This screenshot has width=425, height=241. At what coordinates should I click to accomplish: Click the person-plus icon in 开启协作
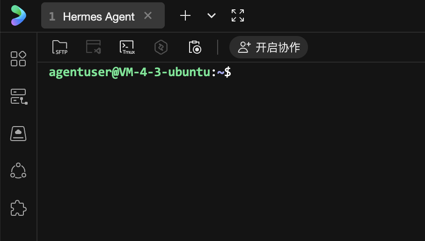pyautogui.click(x=244, y=47)
